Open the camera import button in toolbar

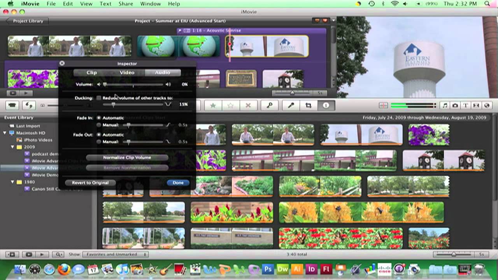12,105
